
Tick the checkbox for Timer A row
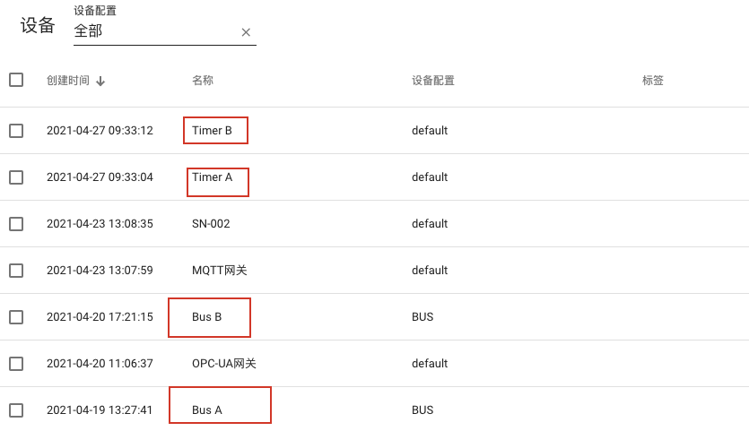tap(16, 177)
